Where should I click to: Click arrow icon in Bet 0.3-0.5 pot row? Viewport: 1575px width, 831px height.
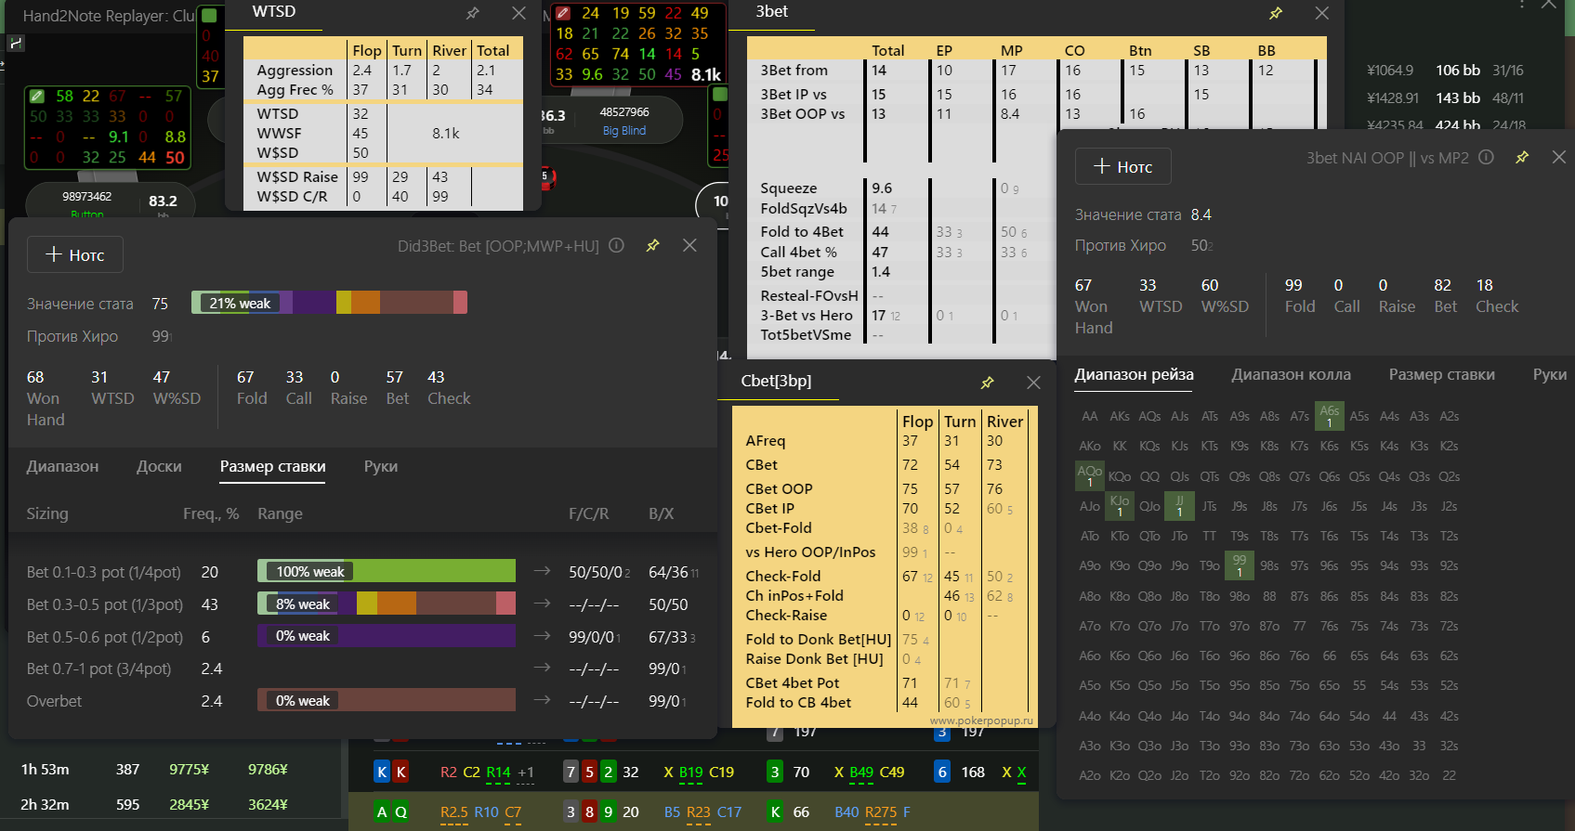click(543, 604)
